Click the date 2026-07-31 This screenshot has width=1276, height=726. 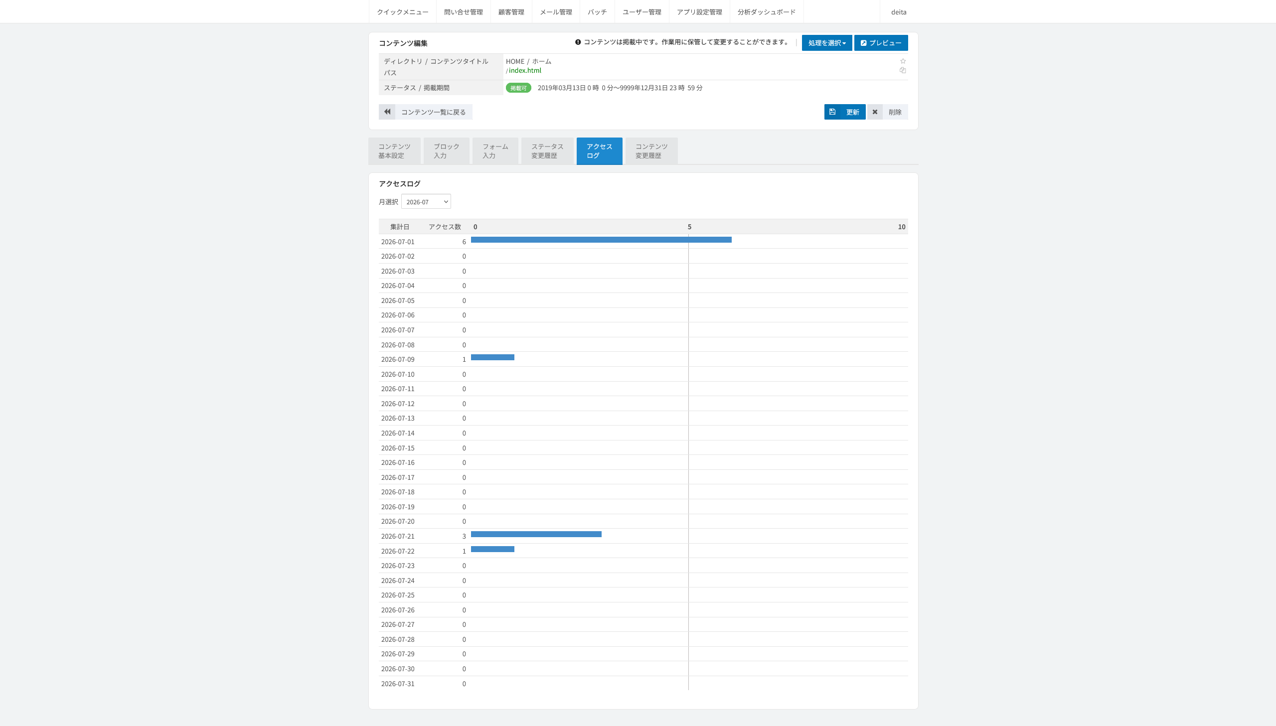click(x=397, y=684)
